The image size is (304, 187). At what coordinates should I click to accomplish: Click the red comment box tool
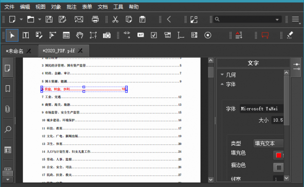[265, 35]
